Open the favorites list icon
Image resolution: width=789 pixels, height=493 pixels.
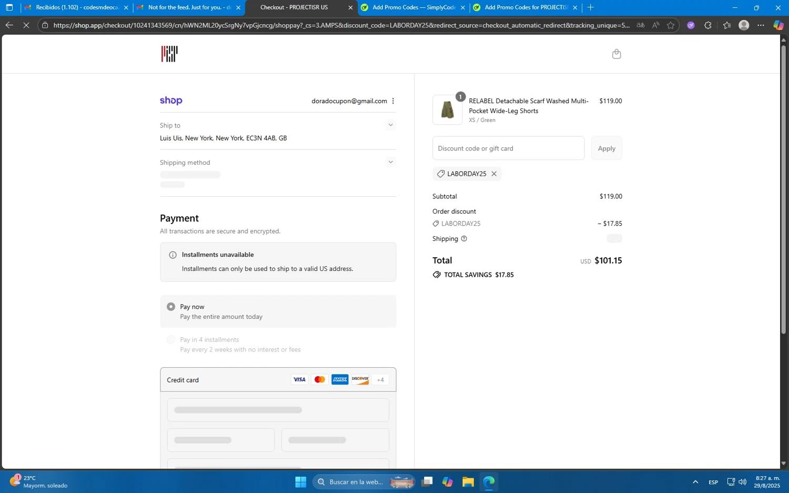tap(727, 25)
